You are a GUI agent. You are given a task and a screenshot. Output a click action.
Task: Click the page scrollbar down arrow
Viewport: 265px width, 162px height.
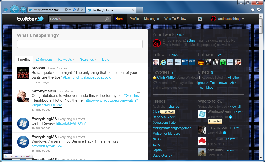click(261, 158)
